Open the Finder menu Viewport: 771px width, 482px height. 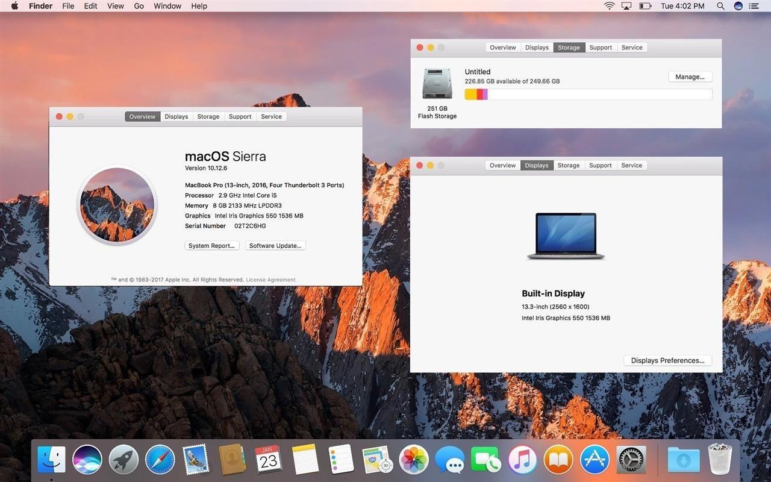tap(41, 6)
